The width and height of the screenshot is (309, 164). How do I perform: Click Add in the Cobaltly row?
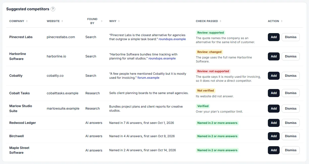274,76
